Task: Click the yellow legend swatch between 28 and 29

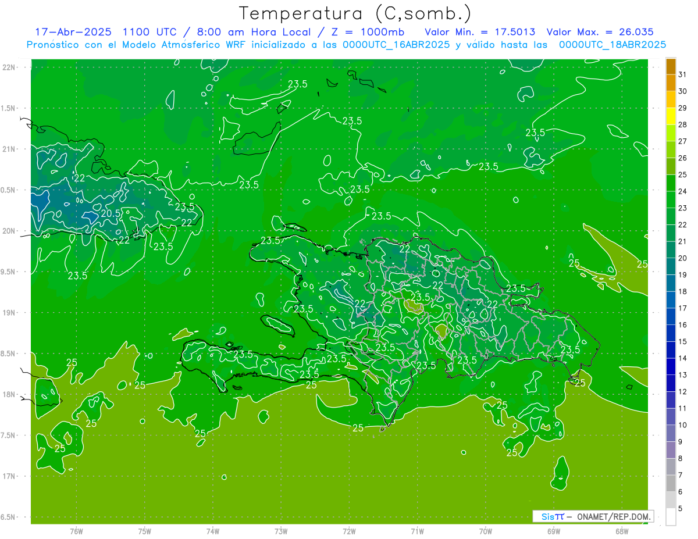Action: click(671, 116)
